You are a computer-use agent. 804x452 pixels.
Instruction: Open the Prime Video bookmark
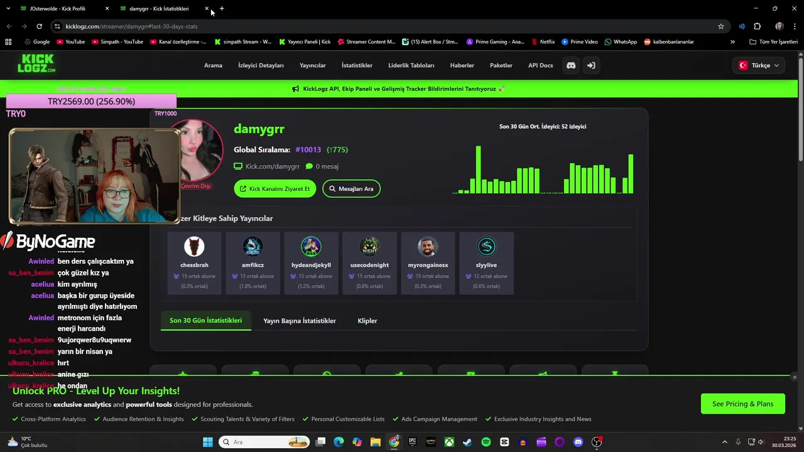click(x=580, y=42)
